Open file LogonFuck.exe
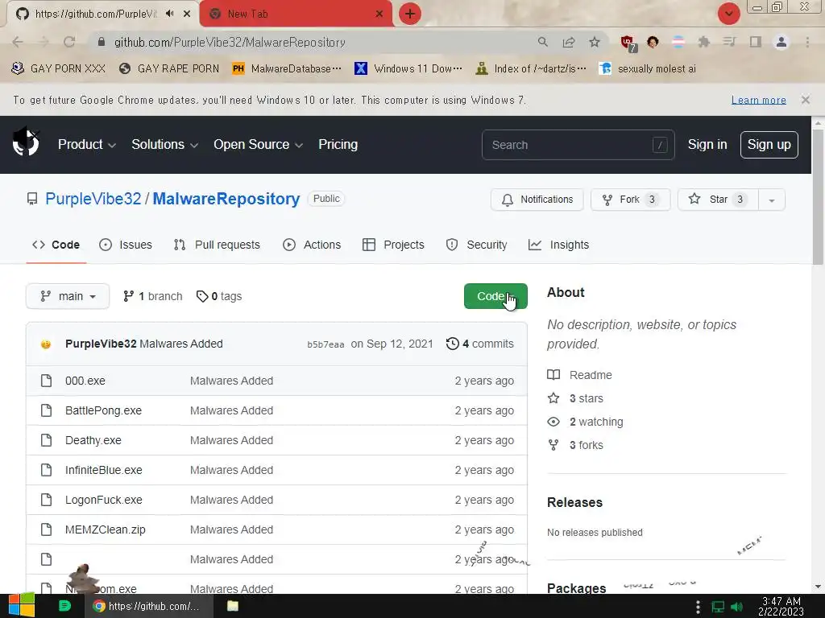 point(104,500)
